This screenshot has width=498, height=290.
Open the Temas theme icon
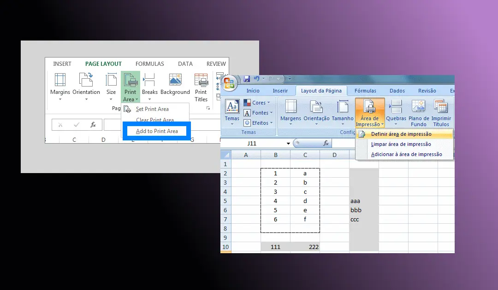[x=232, y=106]
